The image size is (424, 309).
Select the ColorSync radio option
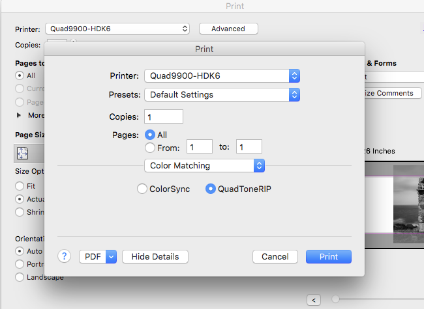[x=142, y=189]
